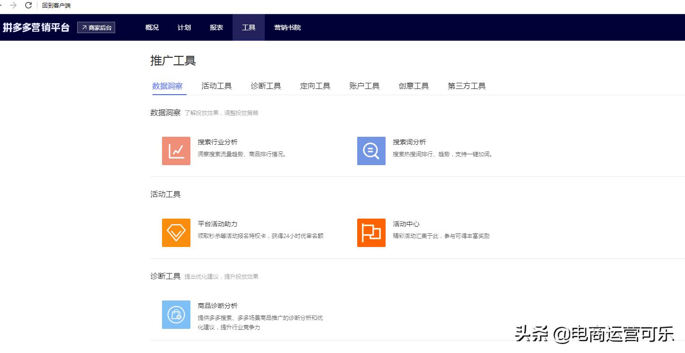The height and width of the screenshot is (353, 685).
Task: Select the 概况 menu item
Action: pyautogui.click(x=151, y=27)
